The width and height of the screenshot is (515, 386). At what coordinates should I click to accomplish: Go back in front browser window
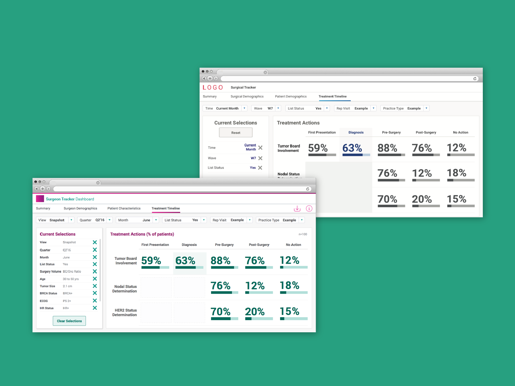pyautogui.click(x=37, y=189)
